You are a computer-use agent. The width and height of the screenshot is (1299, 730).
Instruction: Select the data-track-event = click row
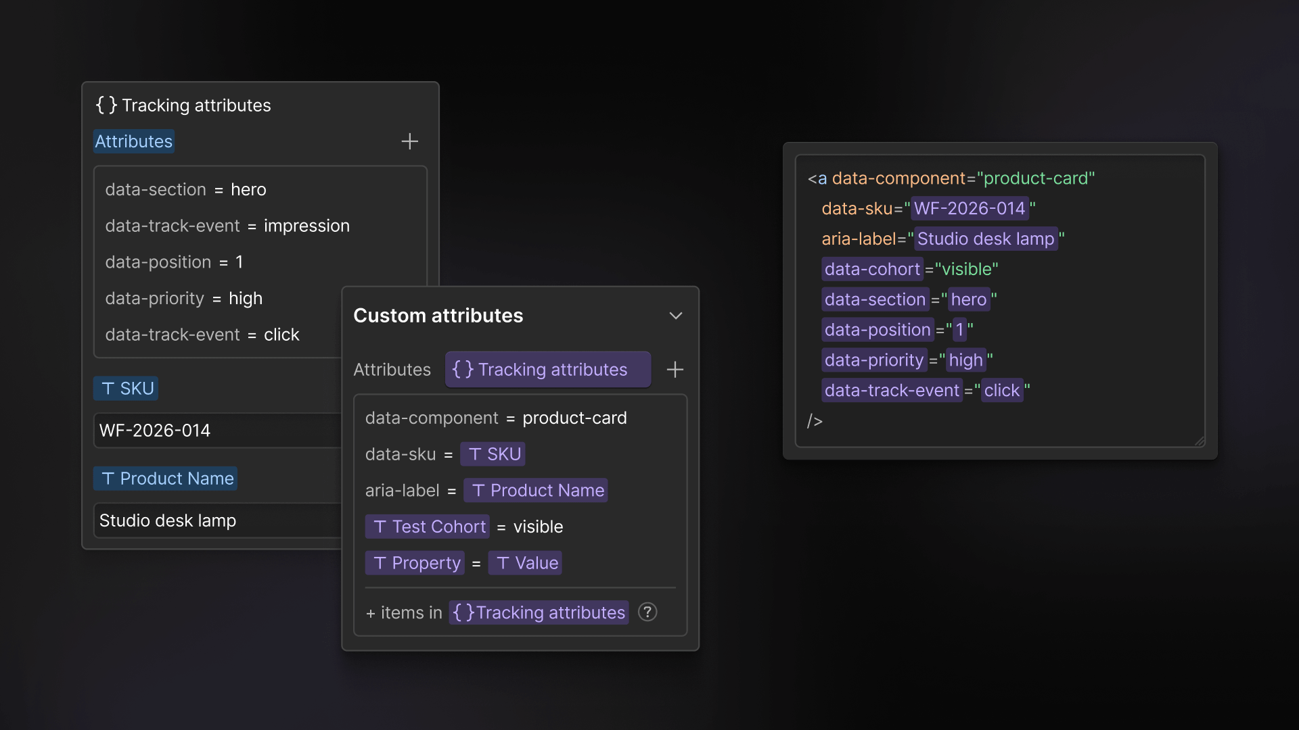202,335
